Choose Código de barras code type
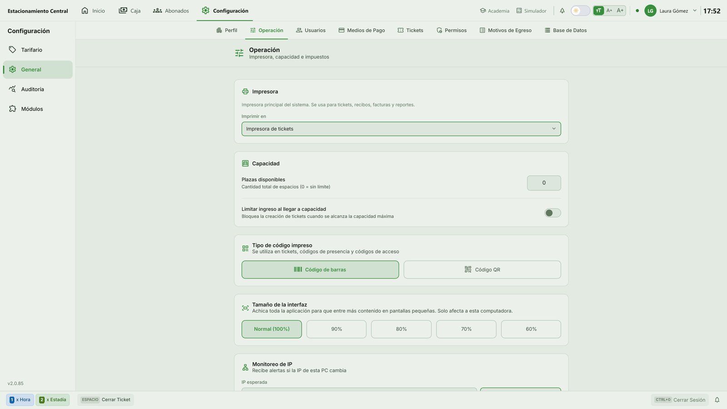The image size is (727, 409). pyautogui.click(x=320, y=269)
